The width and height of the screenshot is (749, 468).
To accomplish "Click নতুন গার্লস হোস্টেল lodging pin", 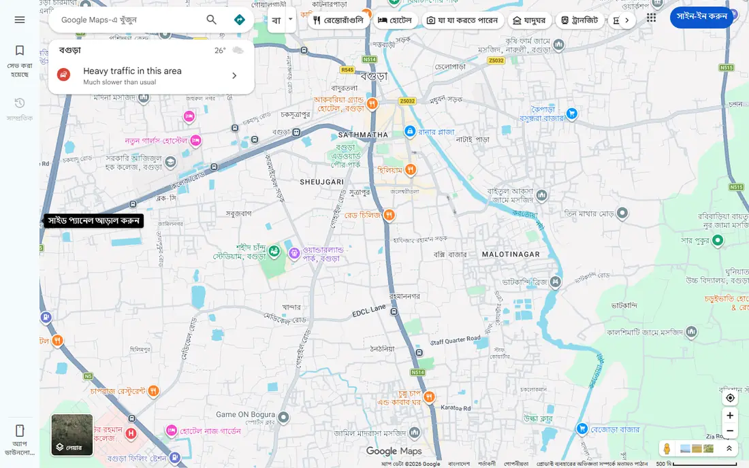I will [195, 140].
